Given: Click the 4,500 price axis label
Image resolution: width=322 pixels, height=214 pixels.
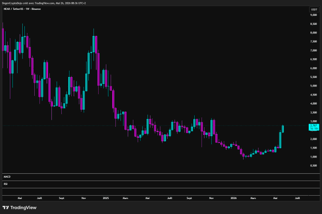Looking at the screenshot, I should (313, 95).
